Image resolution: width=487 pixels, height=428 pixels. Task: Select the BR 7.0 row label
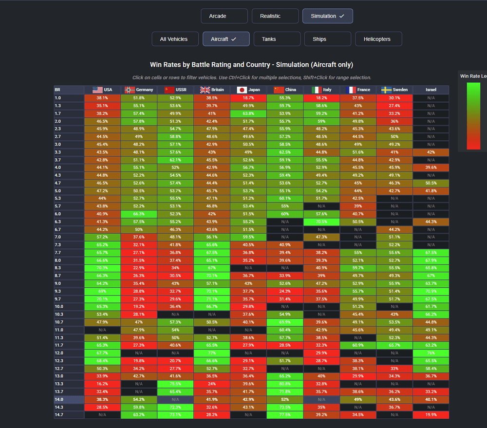click(x=69, y=237)
